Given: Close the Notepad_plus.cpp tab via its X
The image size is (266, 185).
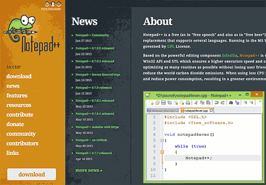Looking at the screenshot, I should click(x=177, y=110).
